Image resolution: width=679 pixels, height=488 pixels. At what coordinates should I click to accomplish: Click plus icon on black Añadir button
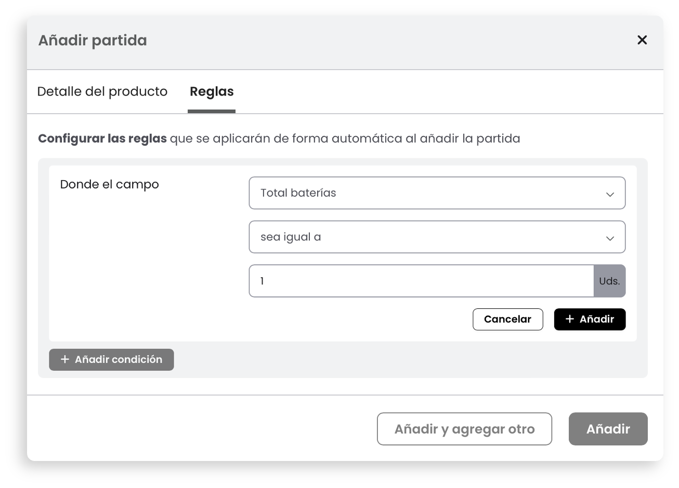point(570,319)
